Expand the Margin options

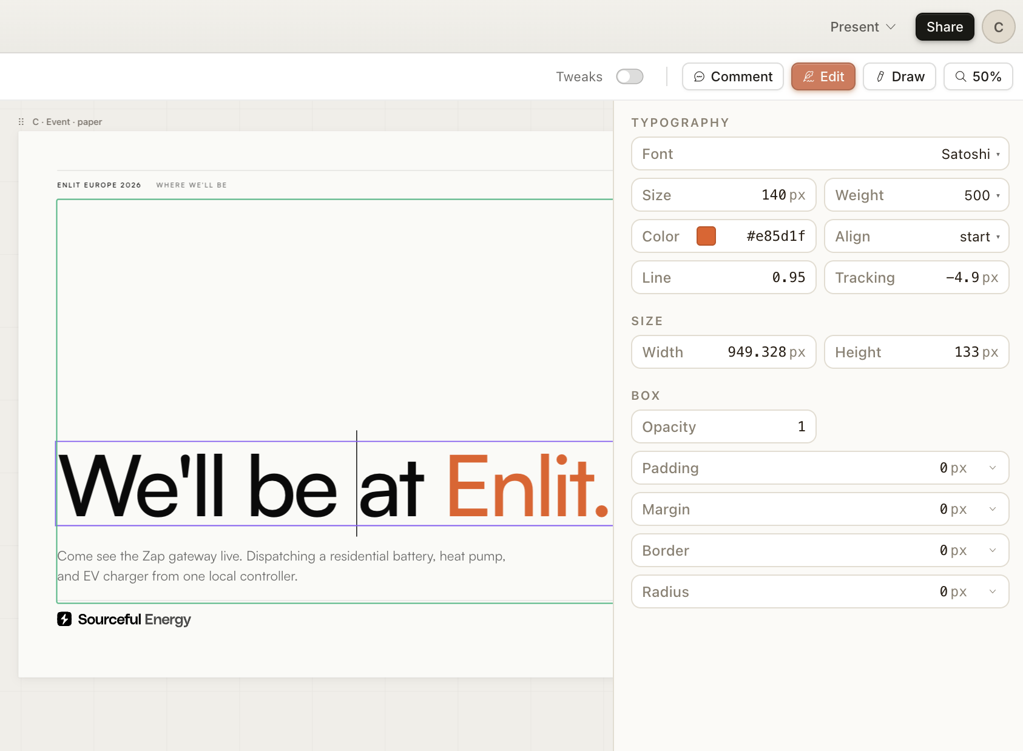pyautogui.click(x=993, y=509)
